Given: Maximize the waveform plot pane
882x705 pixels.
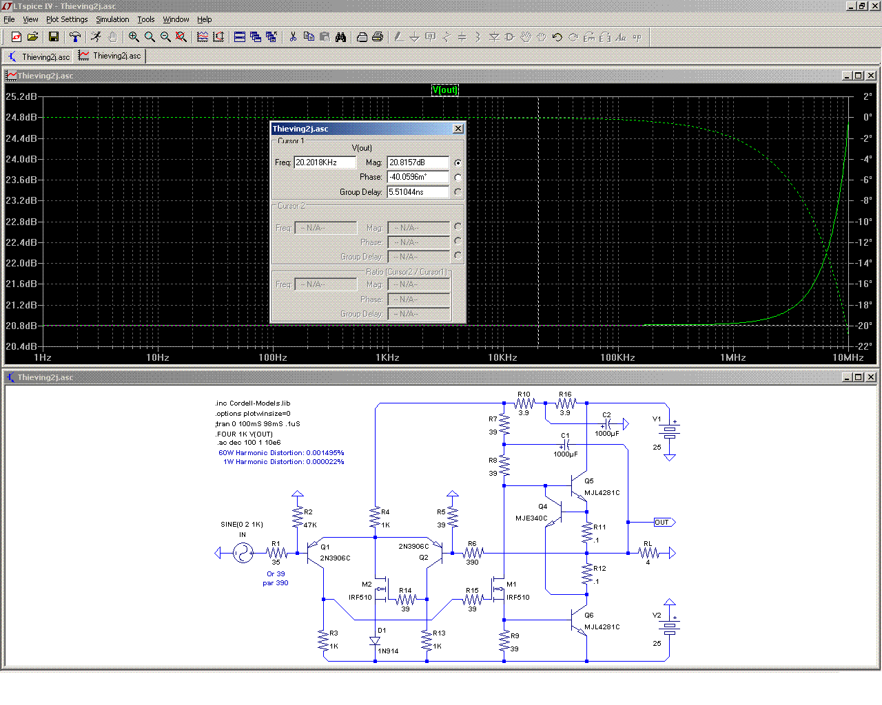Looking at the screenshot, I should tap(858, 76).
